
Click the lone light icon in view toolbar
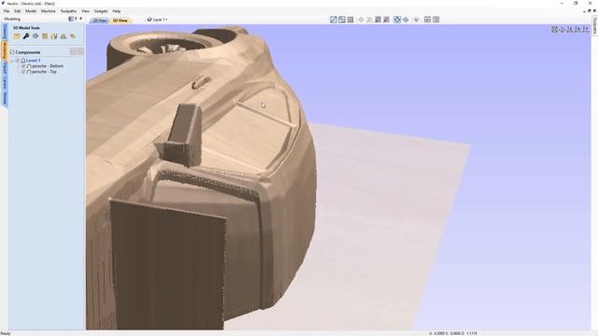(417, 20)
